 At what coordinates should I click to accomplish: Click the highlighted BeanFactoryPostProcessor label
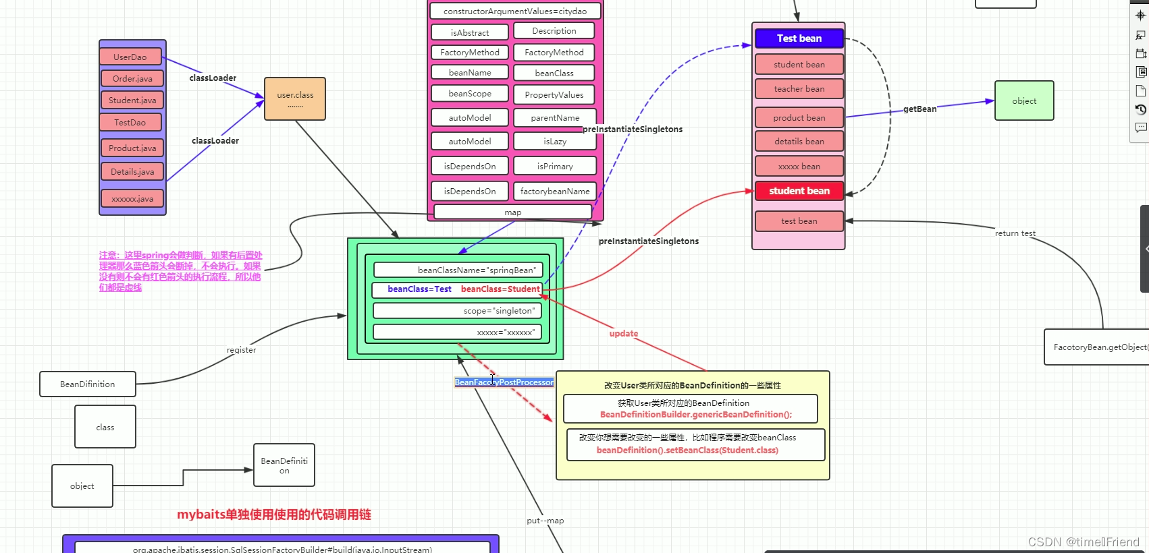coord(504,382)
